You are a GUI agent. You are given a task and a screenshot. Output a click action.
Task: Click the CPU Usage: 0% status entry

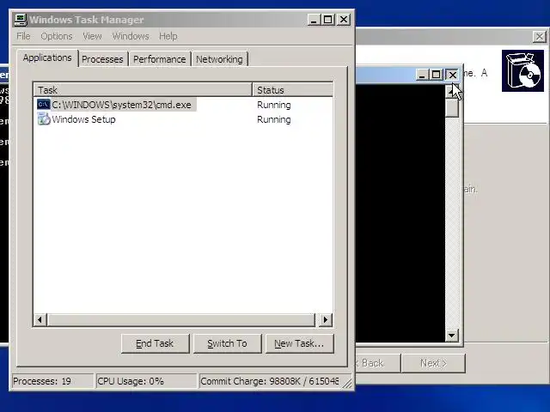pyautogui.click(x=146, y=381)
